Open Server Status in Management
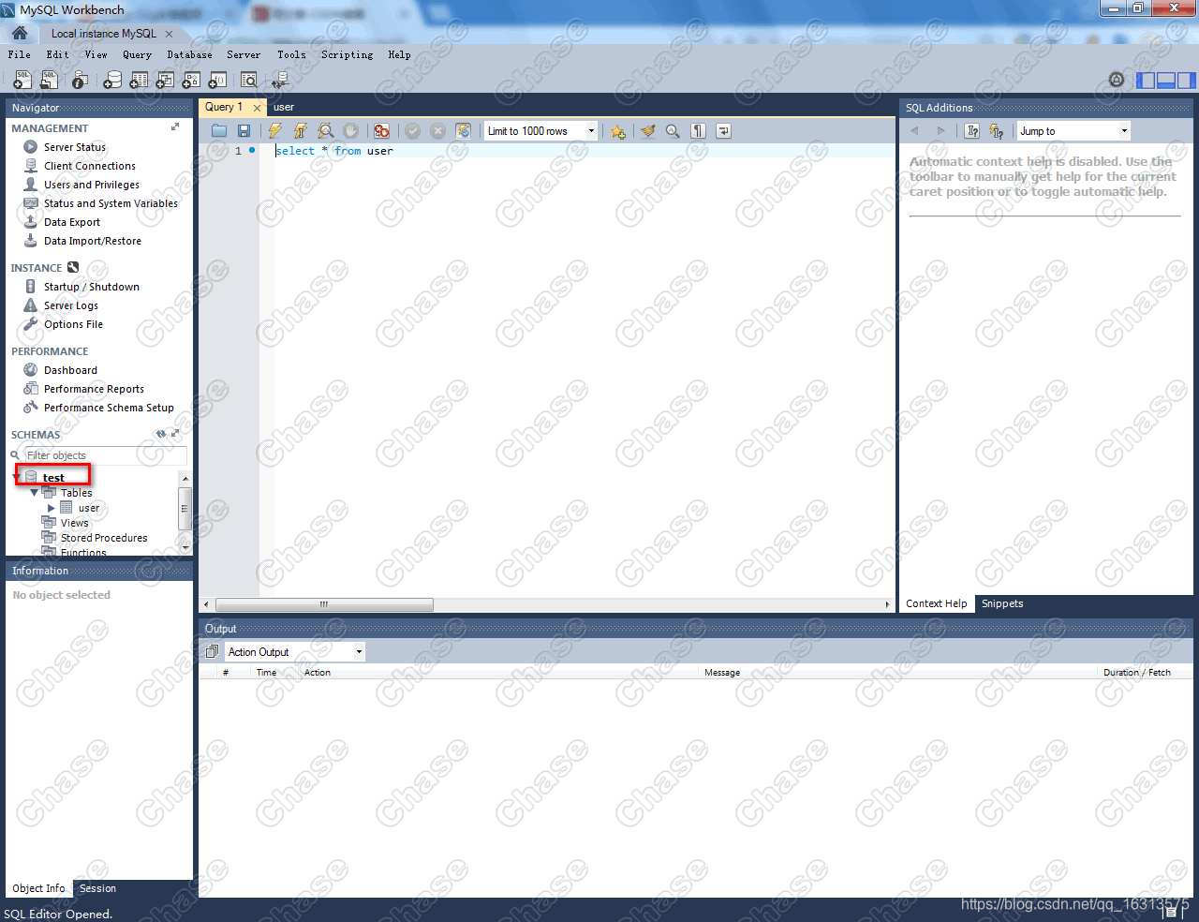The height and width of the screenshot is (922, 1199). click(x=75, y=147)
